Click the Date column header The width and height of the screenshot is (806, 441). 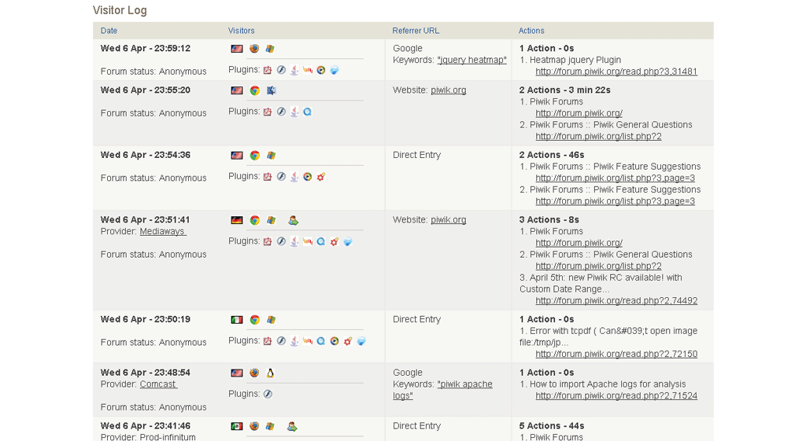[x=109, y=31]
